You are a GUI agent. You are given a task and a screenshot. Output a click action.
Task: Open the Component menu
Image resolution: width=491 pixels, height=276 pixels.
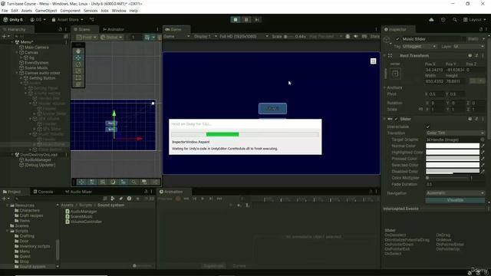pyautogui.click(x=70, y=11)
